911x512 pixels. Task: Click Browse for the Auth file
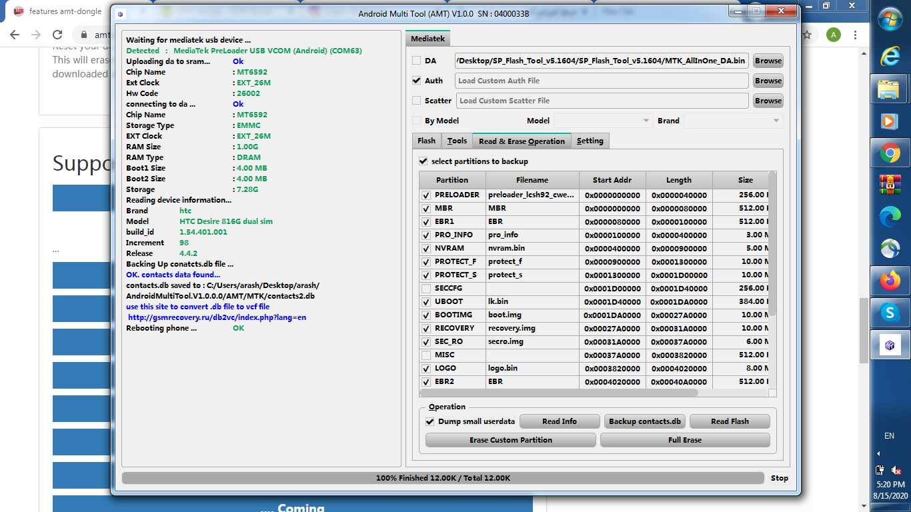[768, 81]
